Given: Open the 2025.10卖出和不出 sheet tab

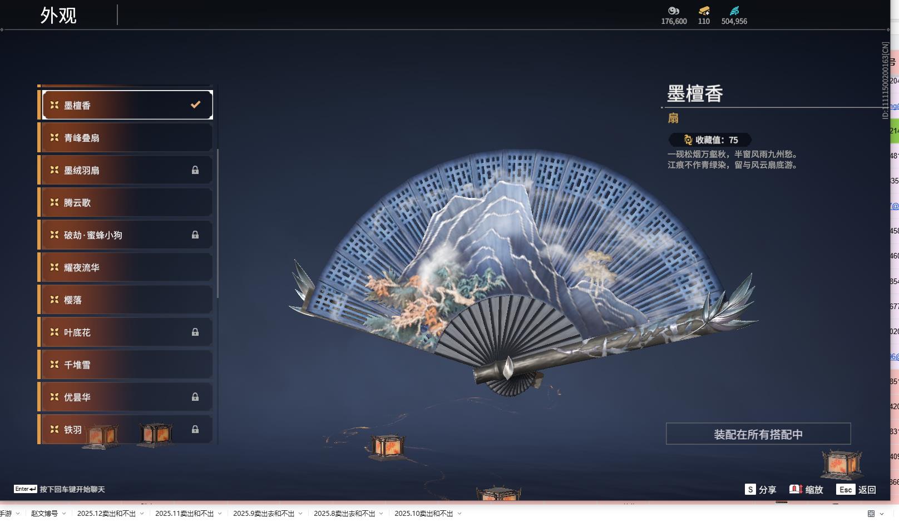Looking at the screenshot, I should 424,514.
